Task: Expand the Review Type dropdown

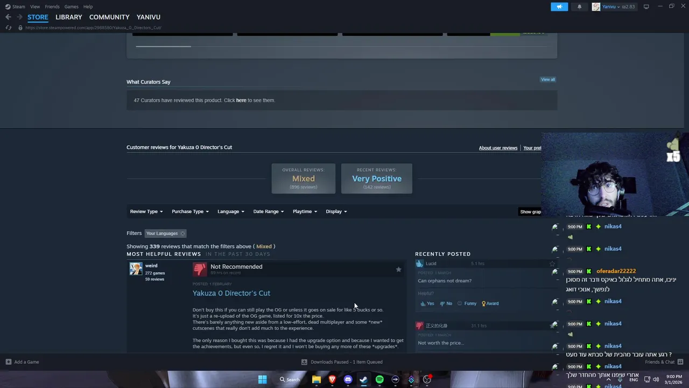Action: coord(146,211)
